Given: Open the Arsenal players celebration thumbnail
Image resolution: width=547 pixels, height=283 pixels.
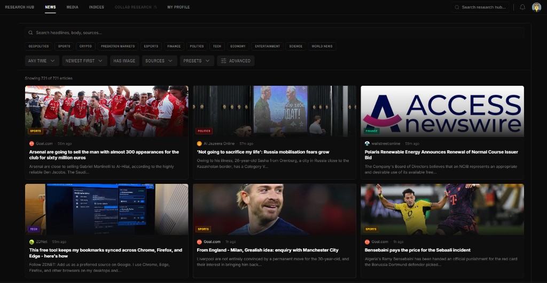Looking at the screenshot, I should pyautogui.click(x=106, y=111).
